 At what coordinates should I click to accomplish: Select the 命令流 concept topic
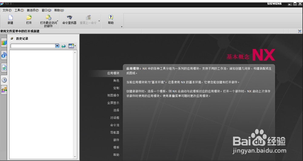coord(115,125)
